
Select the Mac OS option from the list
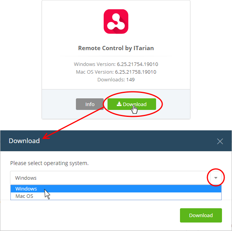click(116, 196)
